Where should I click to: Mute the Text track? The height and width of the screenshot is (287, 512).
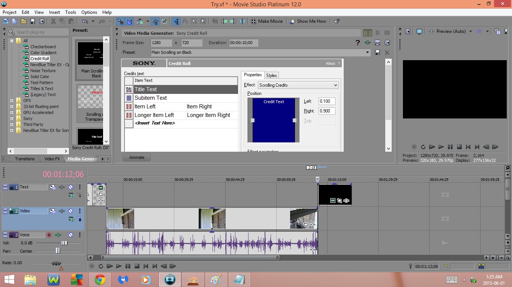pyautogui.click(x=70, y=187)
